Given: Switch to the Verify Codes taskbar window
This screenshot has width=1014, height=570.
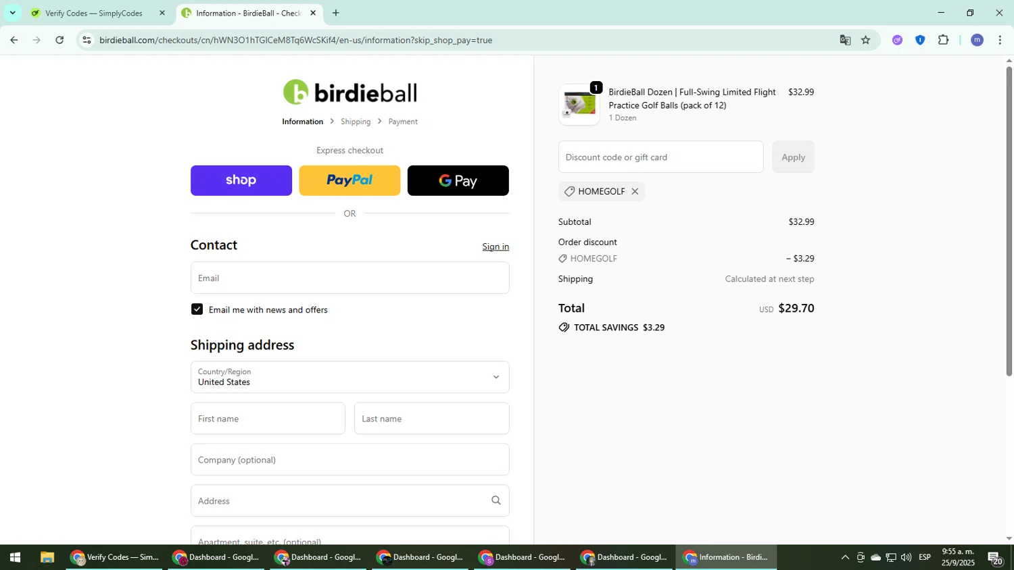Looking at the screenshot, I should tap(115, 557).
